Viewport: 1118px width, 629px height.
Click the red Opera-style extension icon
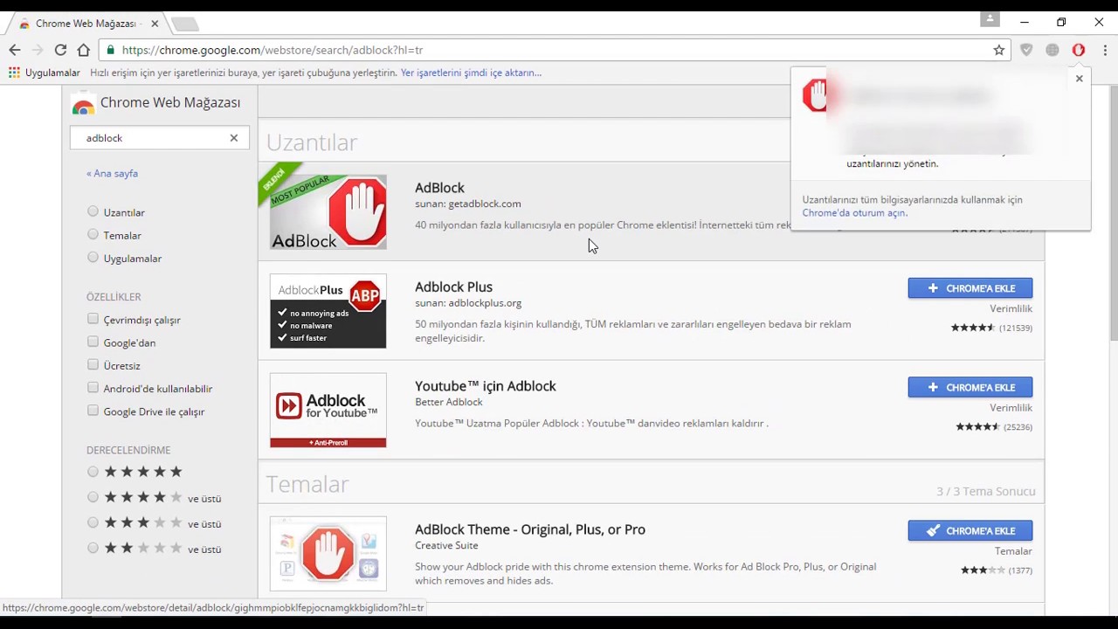coord(1079,50)
